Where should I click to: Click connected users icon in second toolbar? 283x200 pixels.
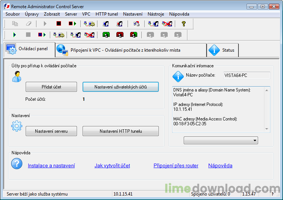[x=75, y=35]
